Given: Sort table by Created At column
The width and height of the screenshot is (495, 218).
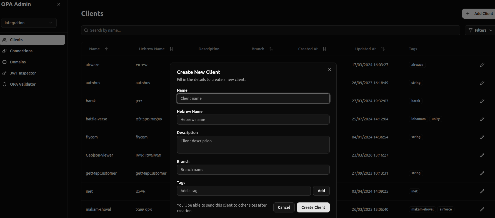Looking at the screenshot, I should [312, 49].
